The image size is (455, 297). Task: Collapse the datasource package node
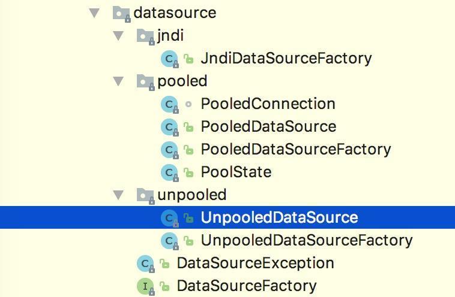pyautogui.click(x=94, y=13)
